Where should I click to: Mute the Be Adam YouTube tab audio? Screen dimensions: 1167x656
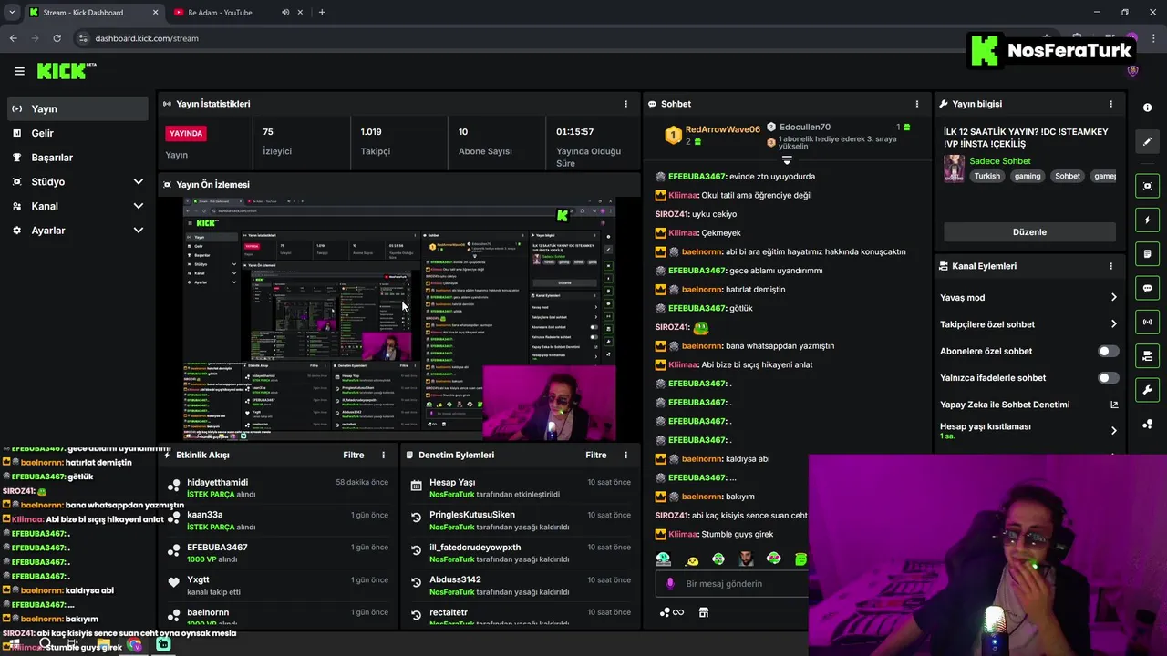(x=285, y=13)
